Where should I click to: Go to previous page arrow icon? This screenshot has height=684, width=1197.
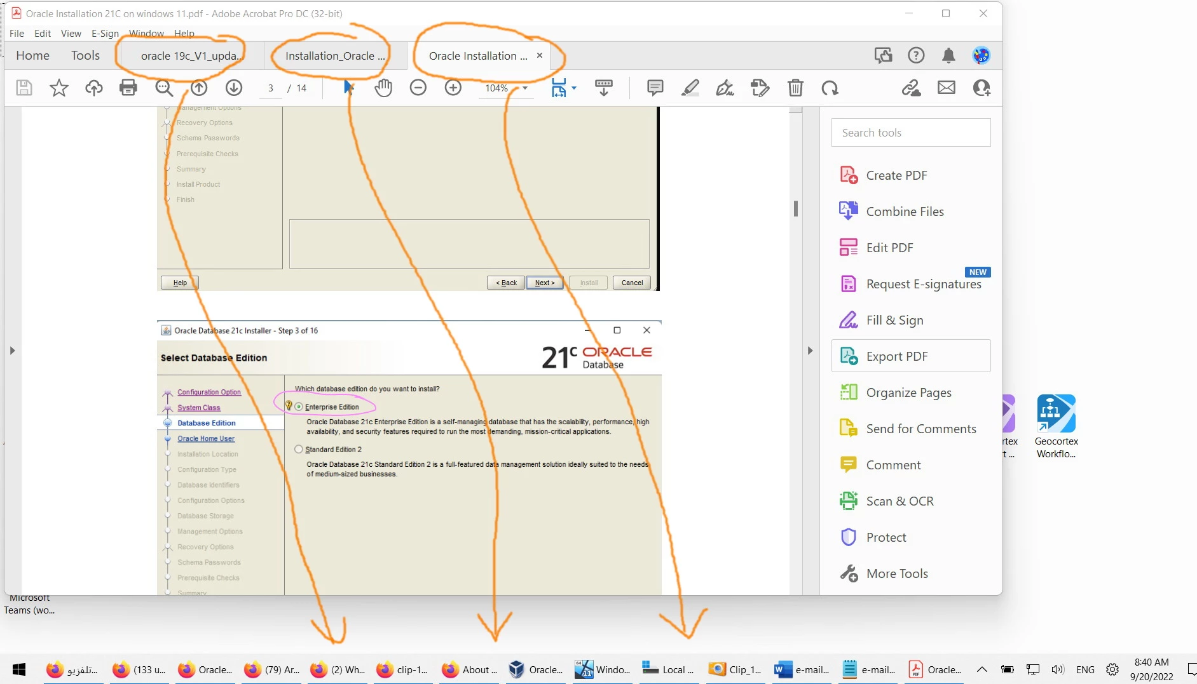point(199,88)
